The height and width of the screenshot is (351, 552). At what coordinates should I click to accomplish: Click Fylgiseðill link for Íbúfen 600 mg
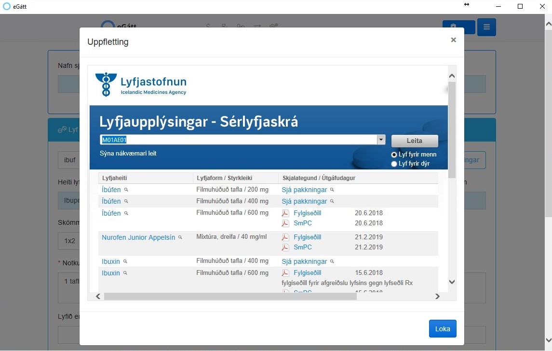click(307, 213)
